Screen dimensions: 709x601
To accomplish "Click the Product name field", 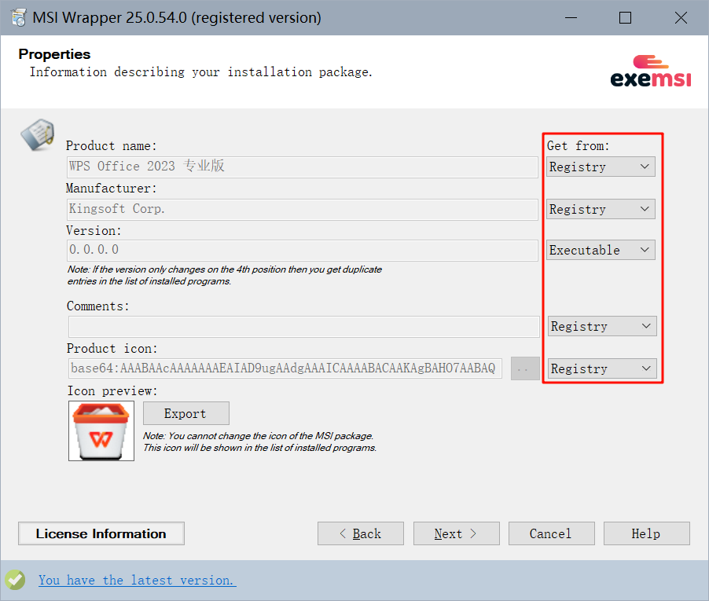I will (303, 167).
